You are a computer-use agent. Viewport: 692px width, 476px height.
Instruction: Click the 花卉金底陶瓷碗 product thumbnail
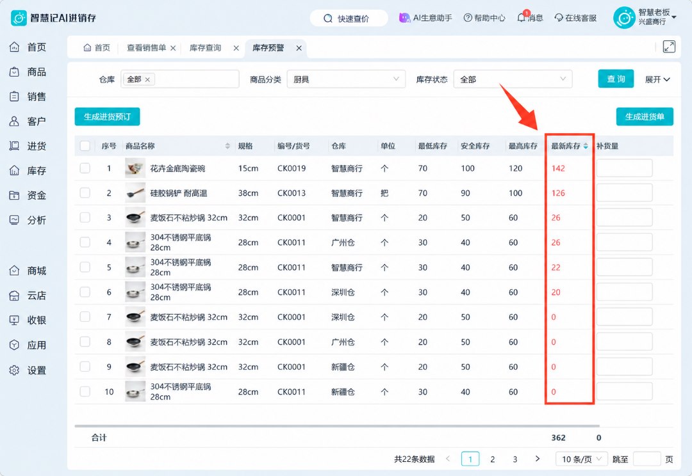click(135, 168)
